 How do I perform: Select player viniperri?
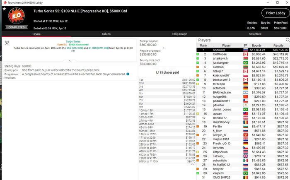coord(218,173)
